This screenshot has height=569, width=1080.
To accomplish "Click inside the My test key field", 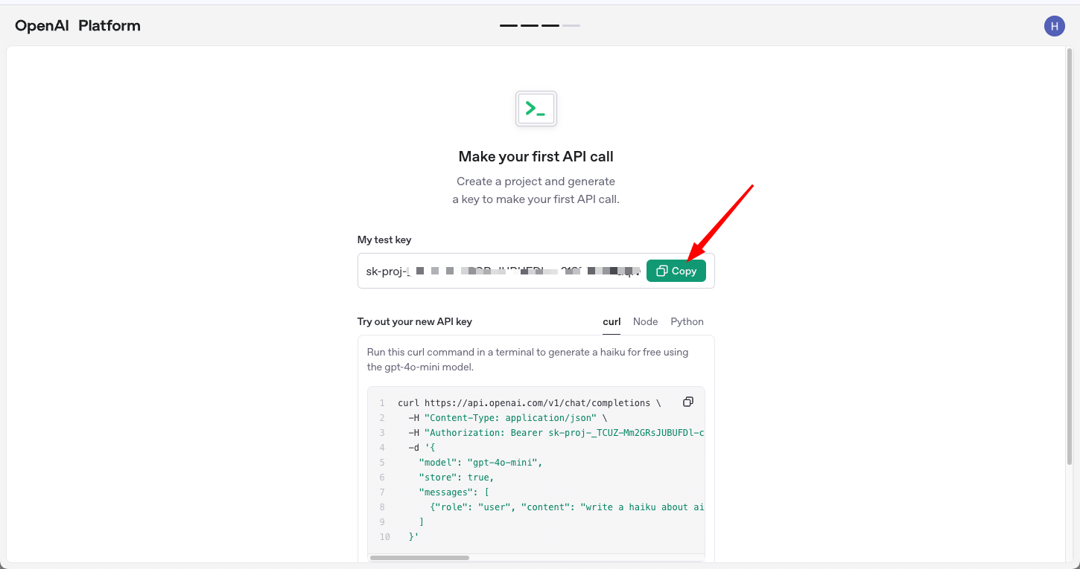I will [x=501, y=271].
